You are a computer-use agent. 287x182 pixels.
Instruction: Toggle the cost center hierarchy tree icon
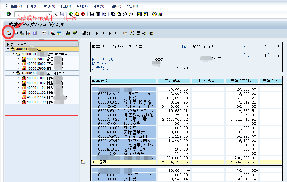(9, 33)
